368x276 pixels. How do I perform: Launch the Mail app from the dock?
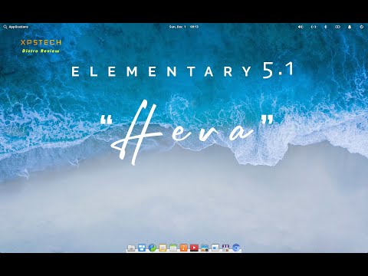pos(163,248)
